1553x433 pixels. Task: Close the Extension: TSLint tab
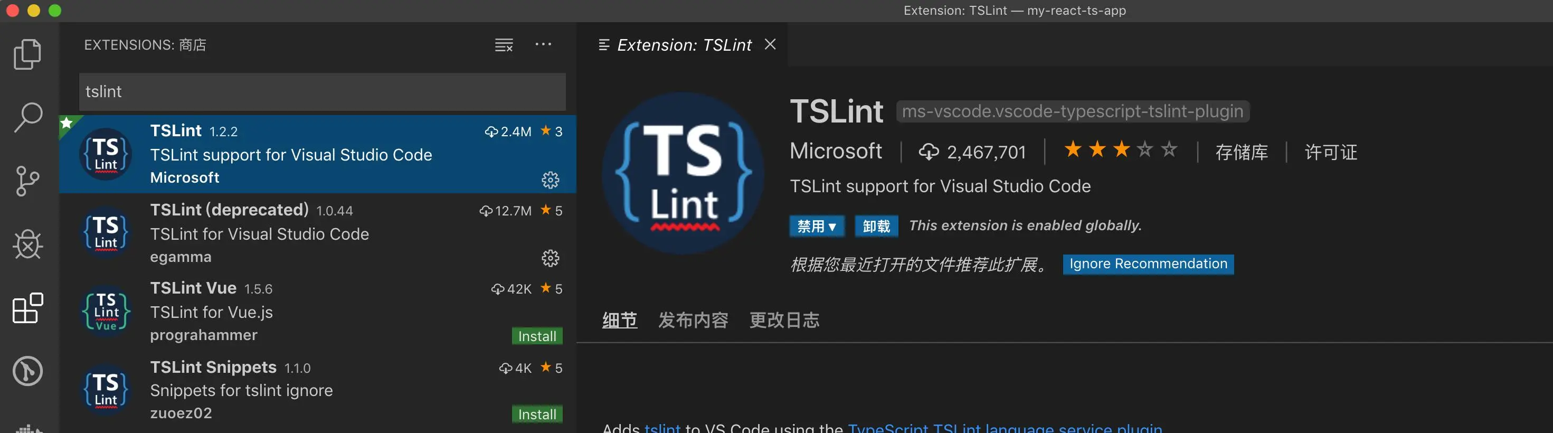click(x=770, y=44)
